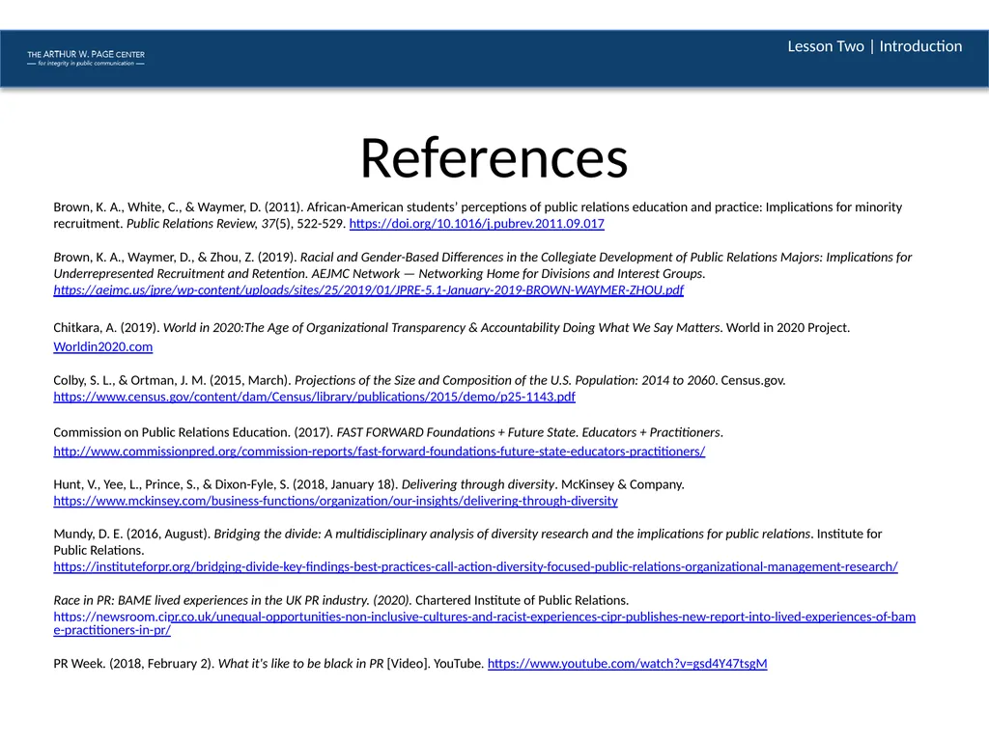Open the doi.org pubrev.2011.09.017 link
The width and height of the screenshot is (989, 741).
(477, 224)
